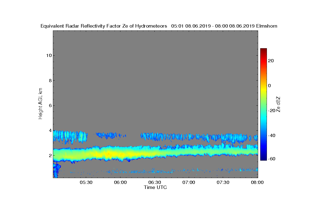The image size is (319, 212).
Task: Click the colorbar value 0
Action: 270,86
